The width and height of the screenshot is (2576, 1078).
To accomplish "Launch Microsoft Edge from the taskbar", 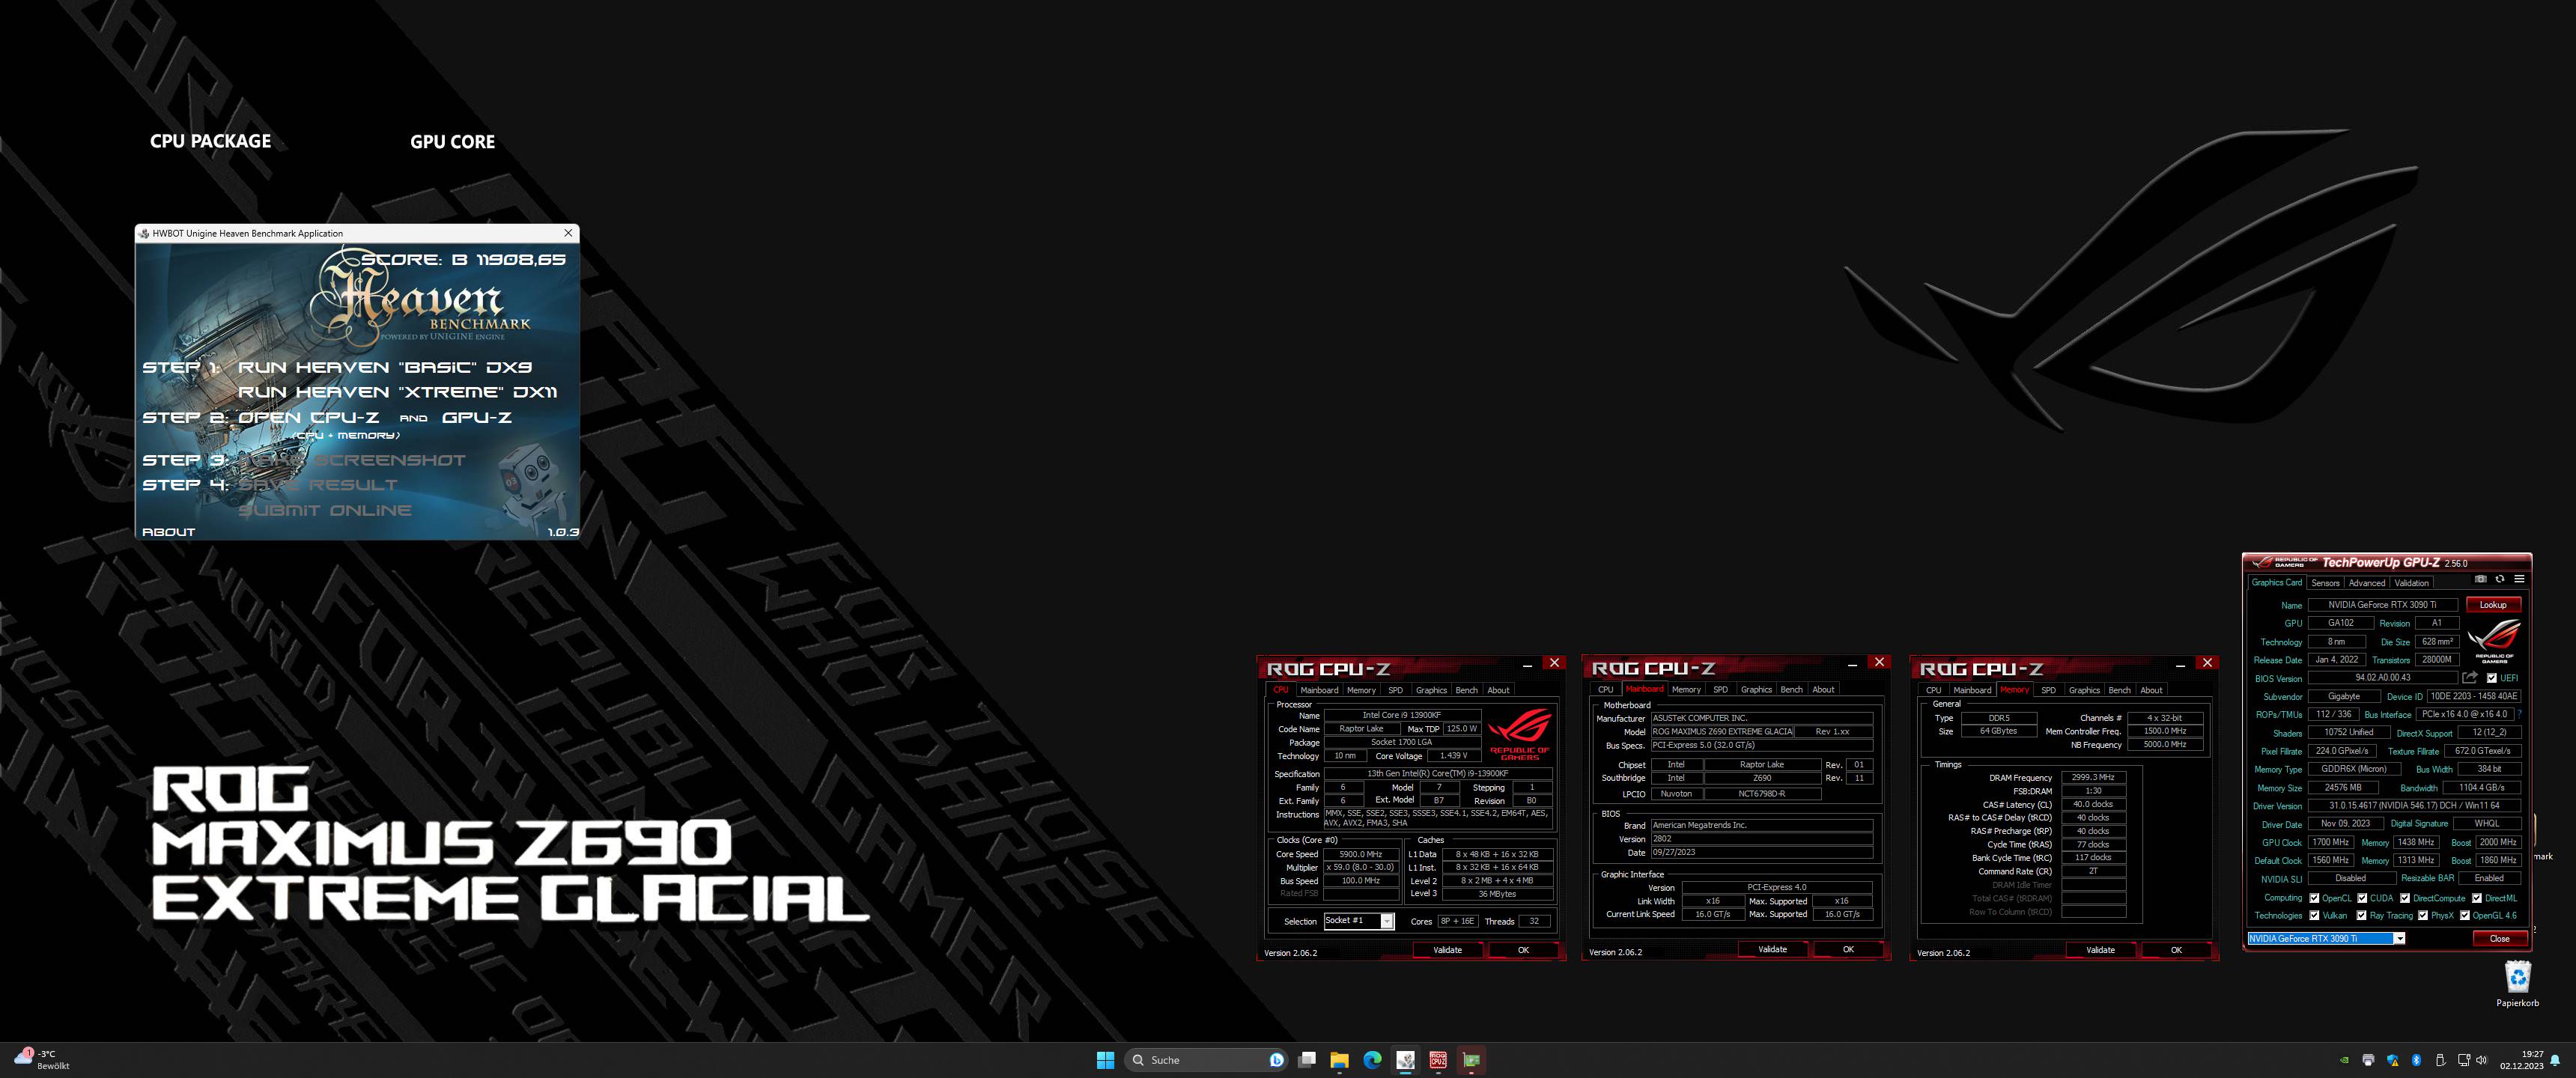I will point(1372,1060).
